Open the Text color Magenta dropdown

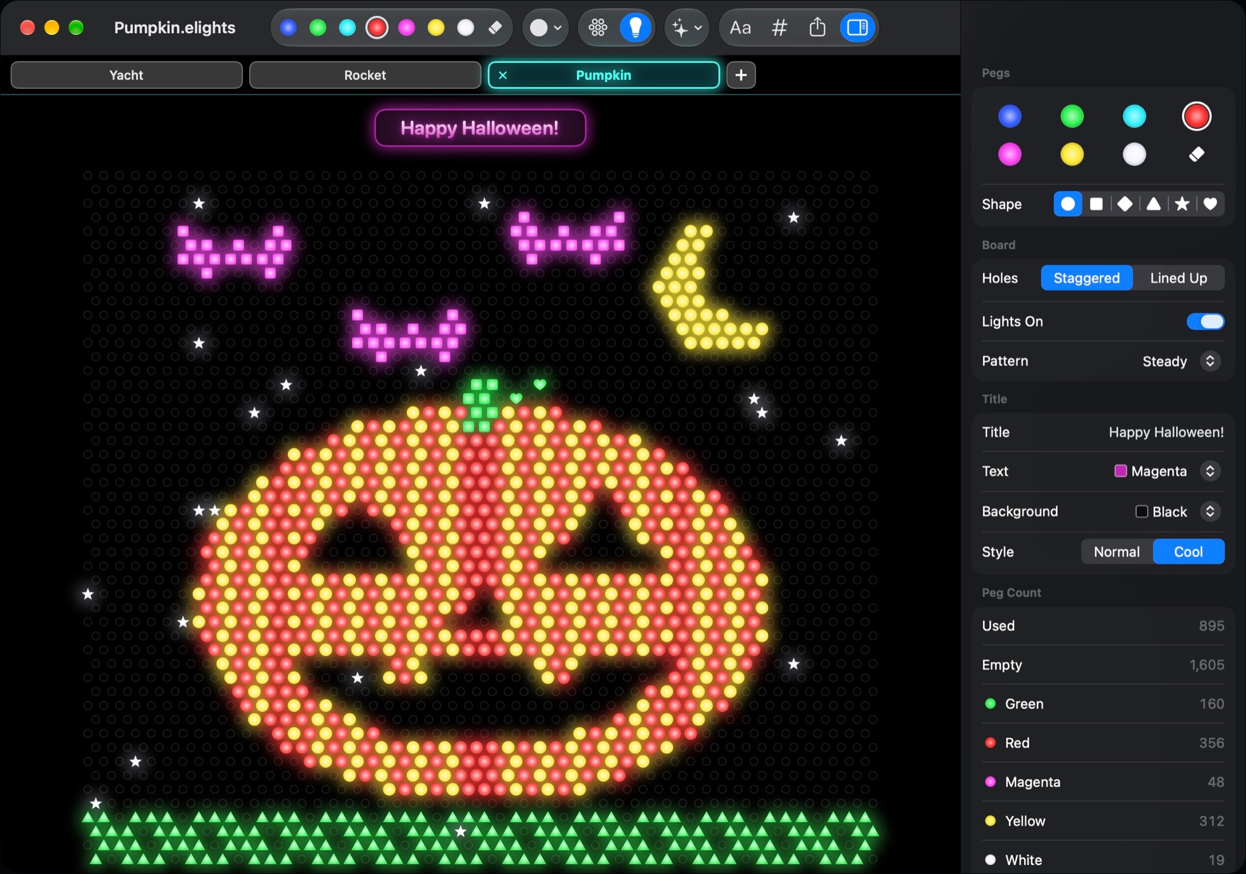[1167, 471]
